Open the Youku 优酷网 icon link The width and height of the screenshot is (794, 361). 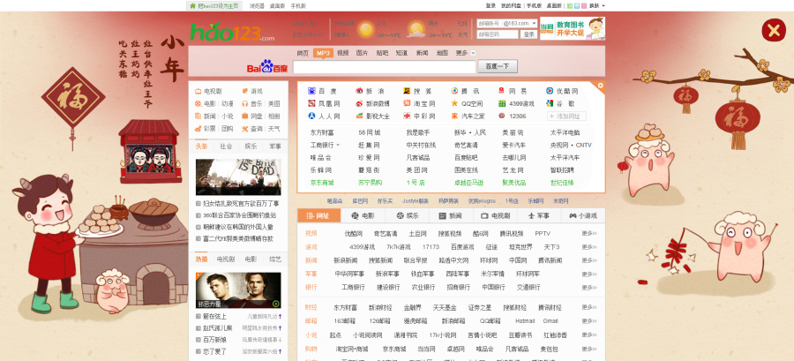coord(550,91)
